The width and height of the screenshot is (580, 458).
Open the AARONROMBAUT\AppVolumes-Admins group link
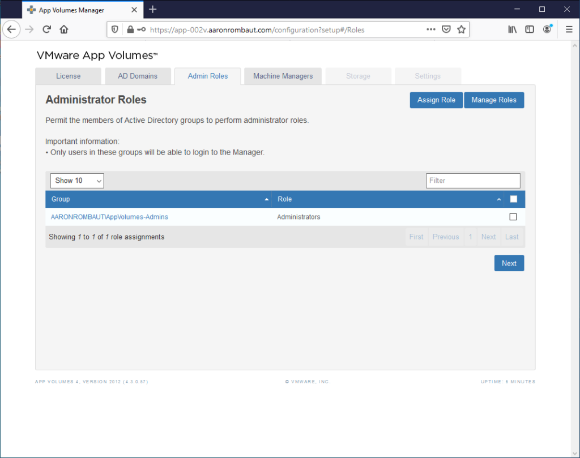point(109,217)
